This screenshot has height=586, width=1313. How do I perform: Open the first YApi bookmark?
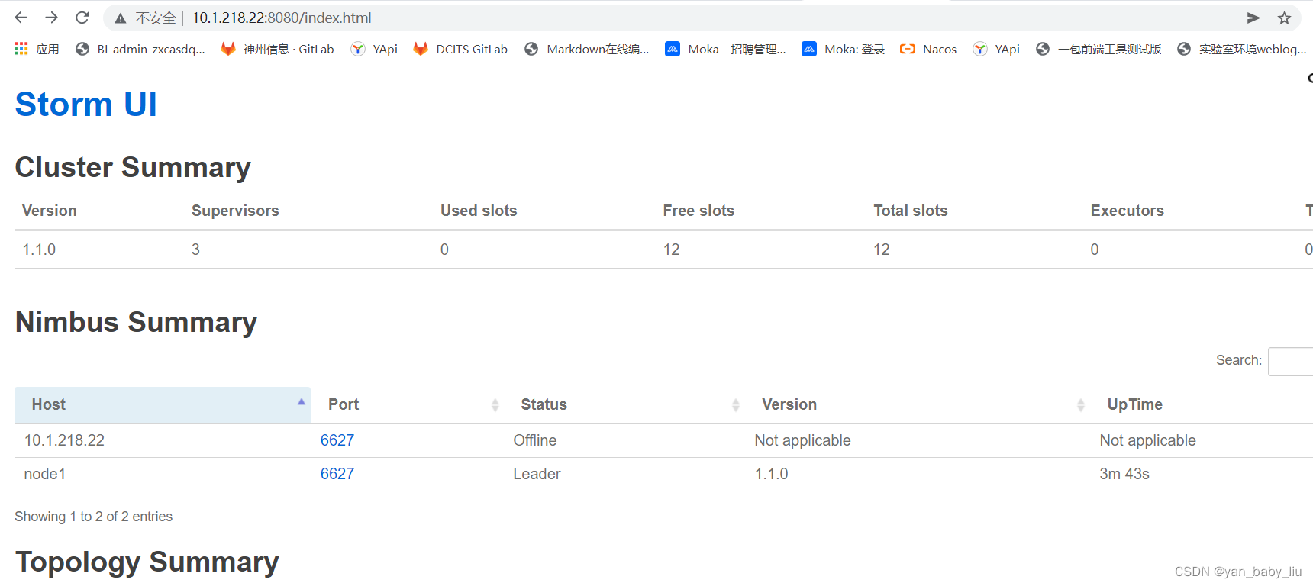pyautogui.click(x=374, y=49)
